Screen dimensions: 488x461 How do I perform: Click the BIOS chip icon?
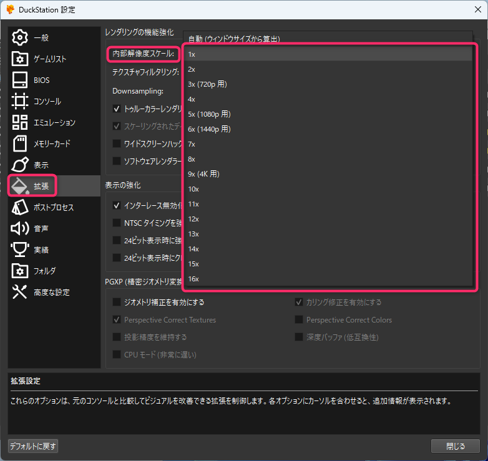pyautogui.click(x=20, y=80)
